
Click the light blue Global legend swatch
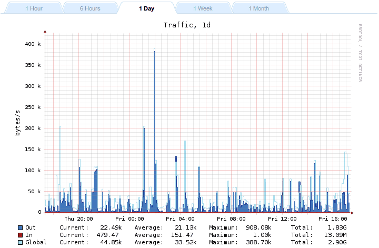pyautogui.click(x=20, y=242)
